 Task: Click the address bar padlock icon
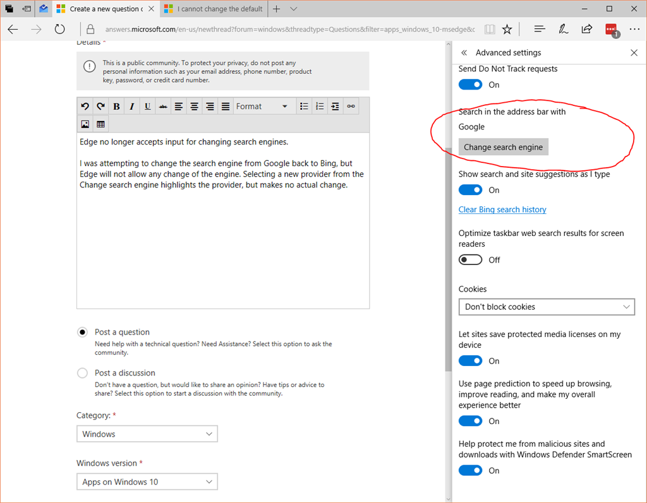[90, 29]
